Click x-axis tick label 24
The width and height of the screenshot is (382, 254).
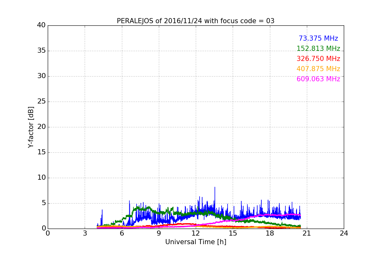coord(344,233)
